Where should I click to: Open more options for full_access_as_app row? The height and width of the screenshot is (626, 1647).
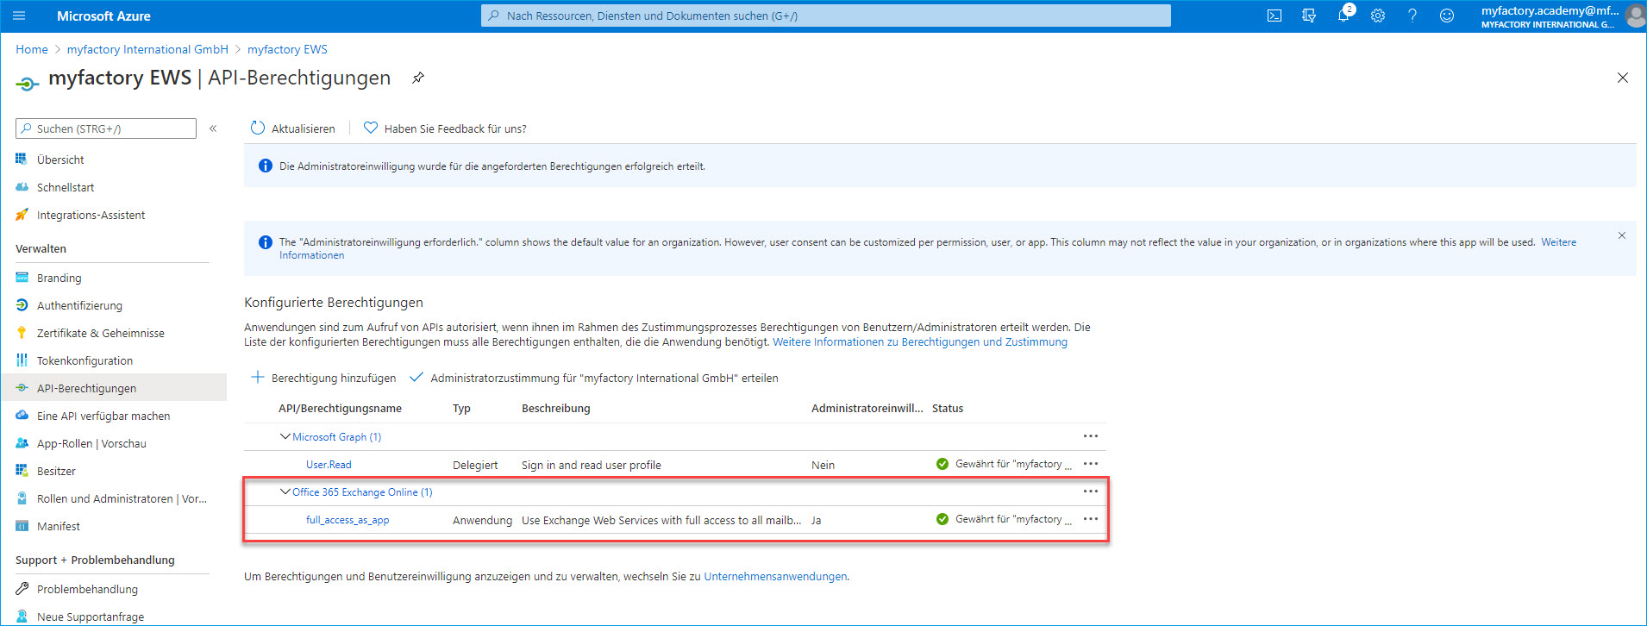point(1091,519)
